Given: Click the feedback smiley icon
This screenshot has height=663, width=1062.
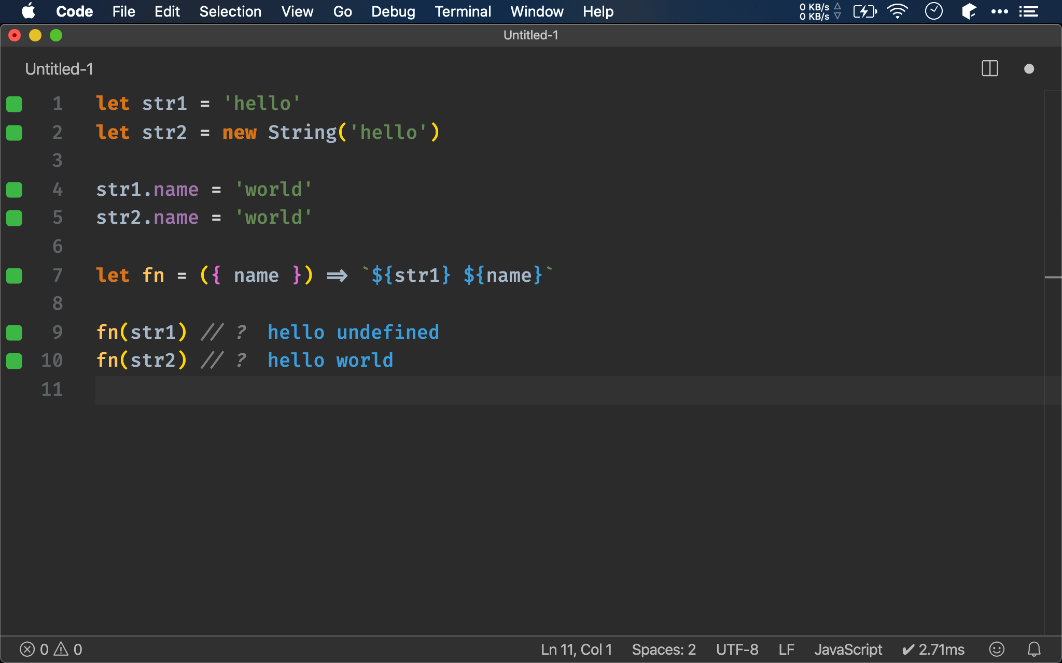Looking at the screenshot, I should click(997, 649).
